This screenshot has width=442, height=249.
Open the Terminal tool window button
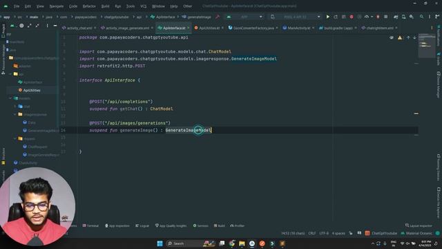click(90, 225)
